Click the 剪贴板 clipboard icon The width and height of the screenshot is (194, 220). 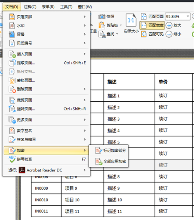point(102,25)
